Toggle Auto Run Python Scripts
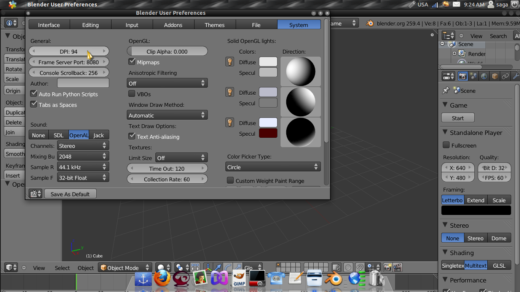Viewport: 520px width, 292px height. (x=34, y=94)
